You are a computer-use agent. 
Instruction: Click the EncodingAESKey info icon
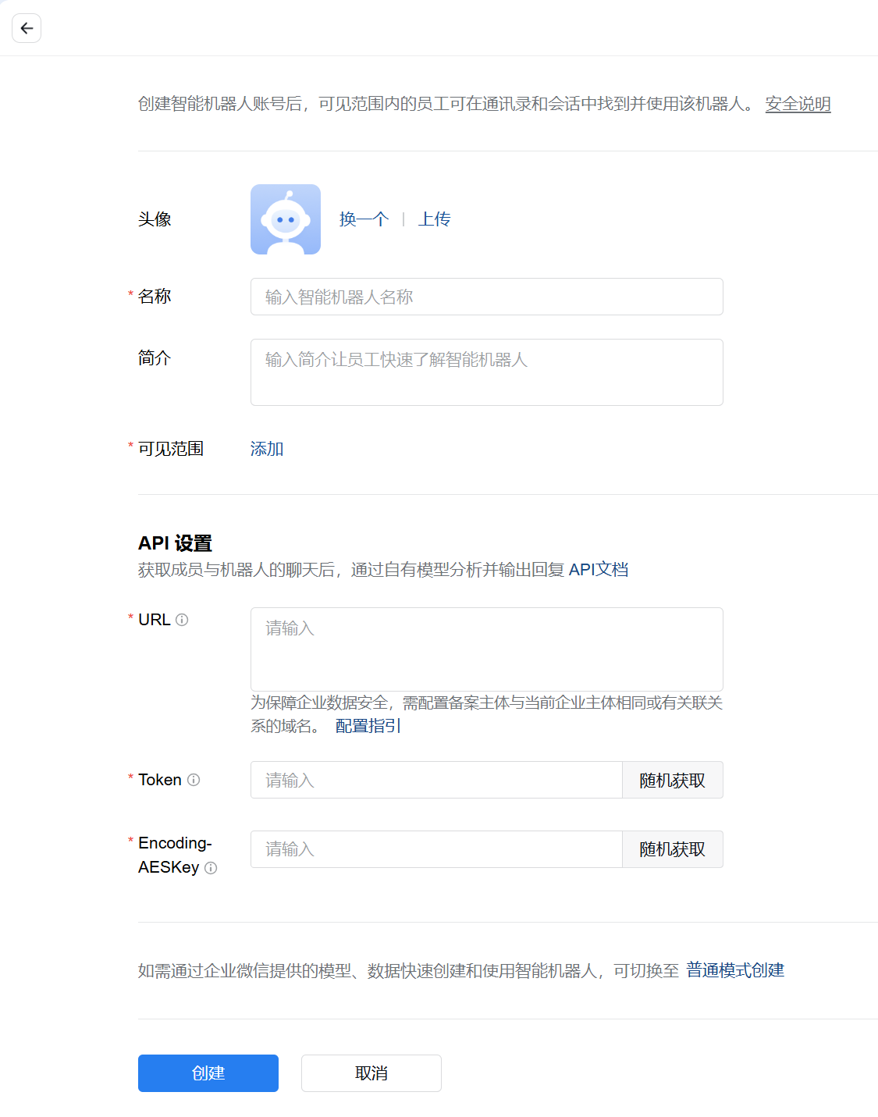click(x=211, y=868)
